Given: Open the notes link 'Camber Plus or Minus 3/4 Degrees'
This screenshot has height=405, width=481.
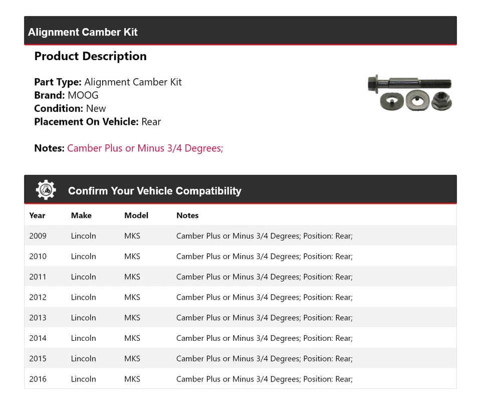Looking at the screenshot, I should click(145, 148).
